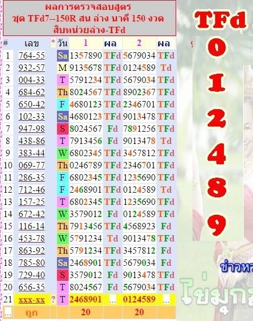Open the 932-57 number link
This screenshot has width=253, height=321.
(x=31, y=68)
